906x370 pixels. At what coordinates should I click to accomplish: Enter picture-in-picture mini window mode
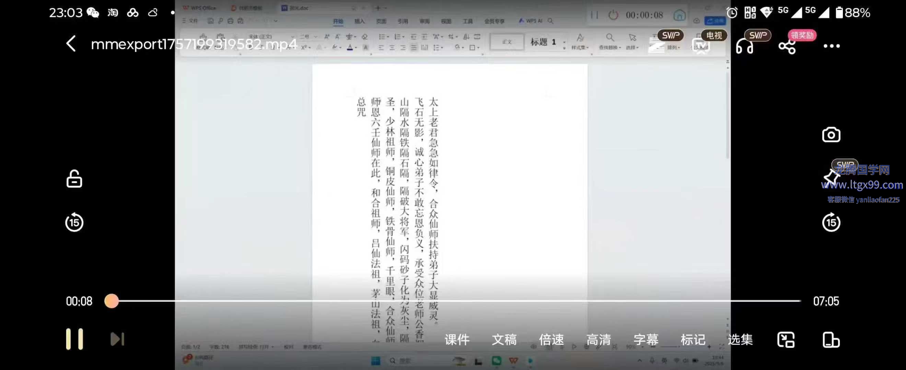(786, 340)
